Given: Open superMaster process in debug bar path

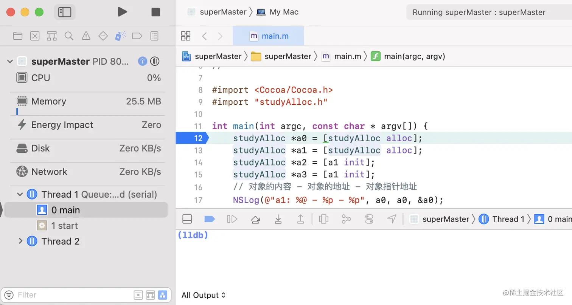Looking at the screenshot, I should tap(440, 219).
